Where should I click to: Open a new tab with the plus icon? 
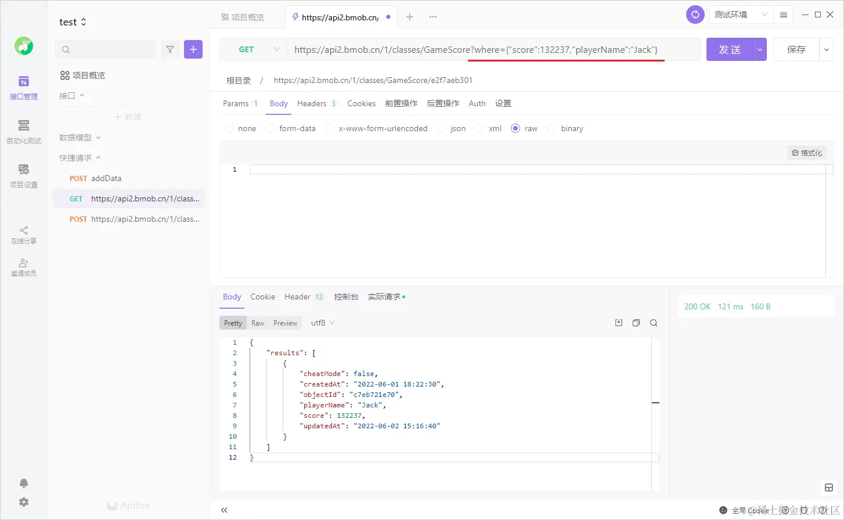pos(410,17)
